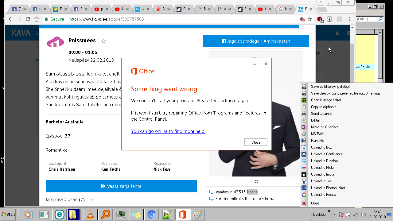This screenshot has width=393, height=221.
Task: Open the Chrome three-dot menu
Action: coord(349,19)
